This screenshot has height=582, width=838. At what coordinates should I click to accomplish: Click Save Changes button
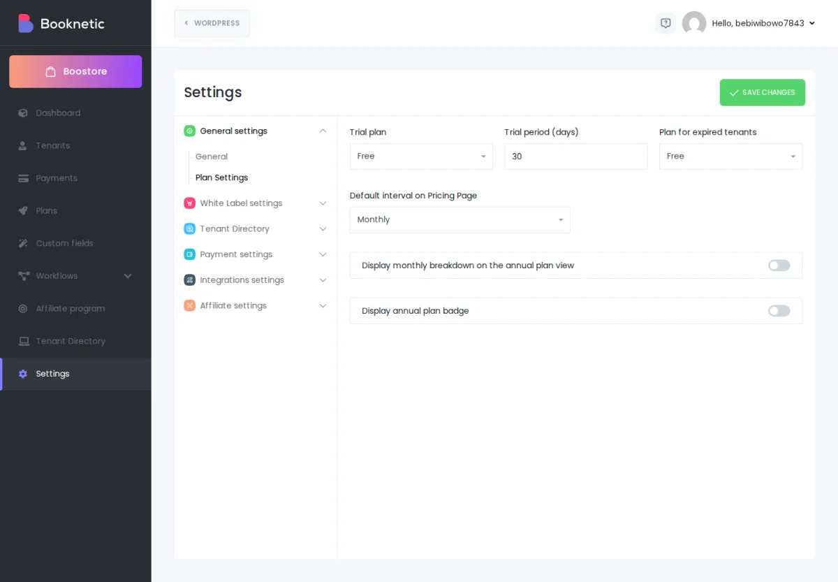click(763, 92)
